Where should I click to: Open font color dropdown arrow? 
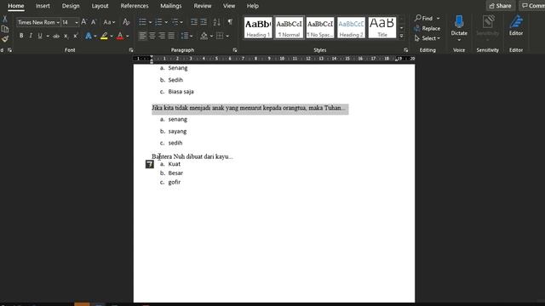[128, 36]
